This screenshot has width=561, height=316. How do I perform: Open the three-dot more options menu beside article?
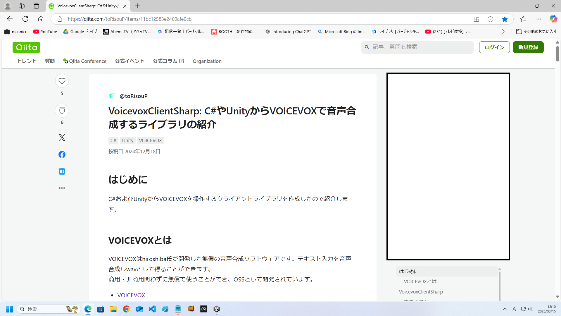(62, 188)
